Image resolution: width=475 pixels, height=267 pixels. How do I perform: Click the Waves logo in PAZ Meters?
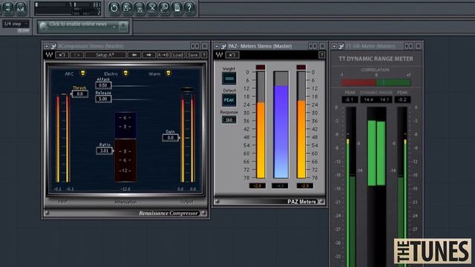(220, 55)
